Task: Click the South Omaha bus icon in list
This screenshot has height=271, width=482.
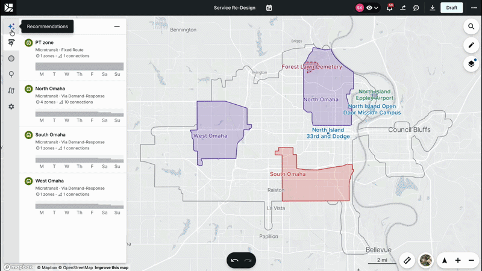Action: [28, 135]
